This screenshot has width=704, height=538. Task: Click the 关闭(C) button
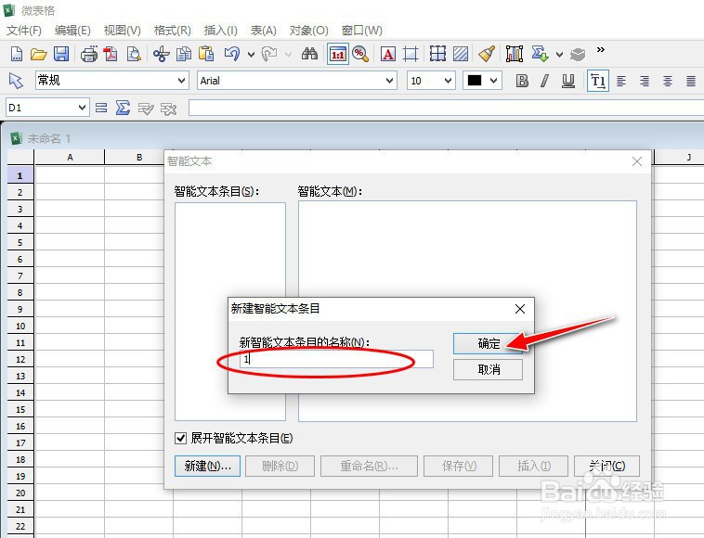(x=606, y=467)
